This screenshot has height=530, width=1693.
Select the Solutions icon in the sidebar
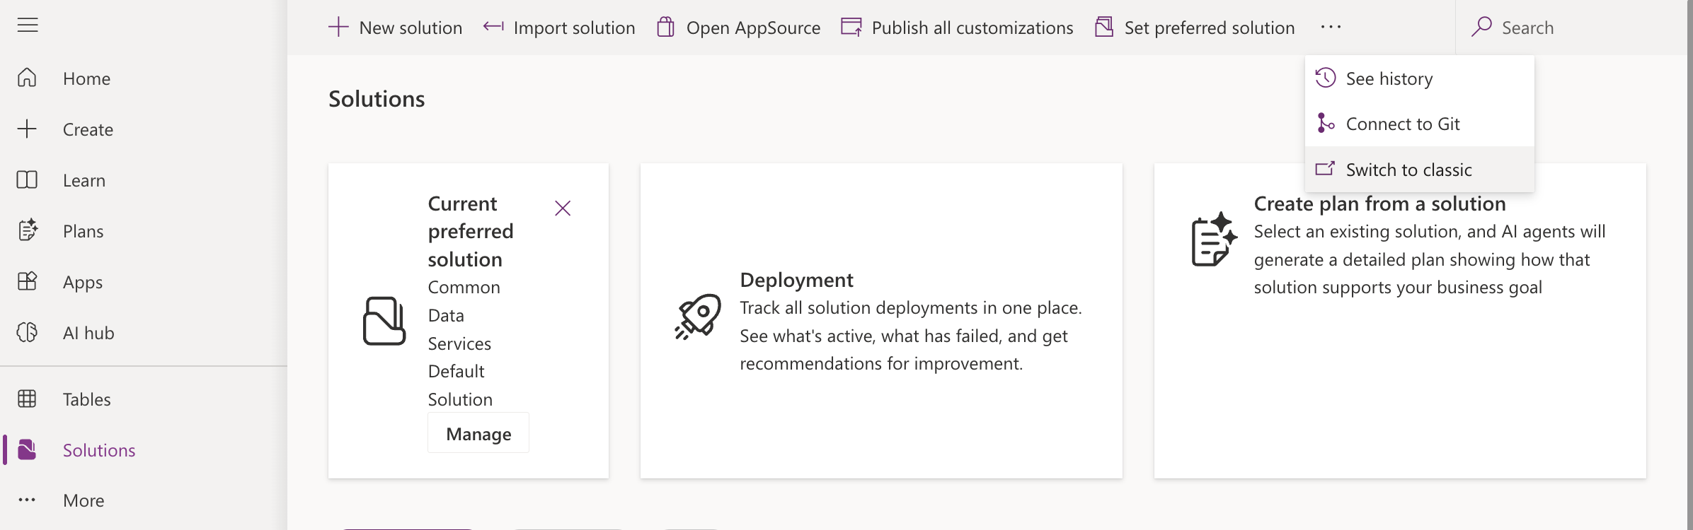(27, 449)
